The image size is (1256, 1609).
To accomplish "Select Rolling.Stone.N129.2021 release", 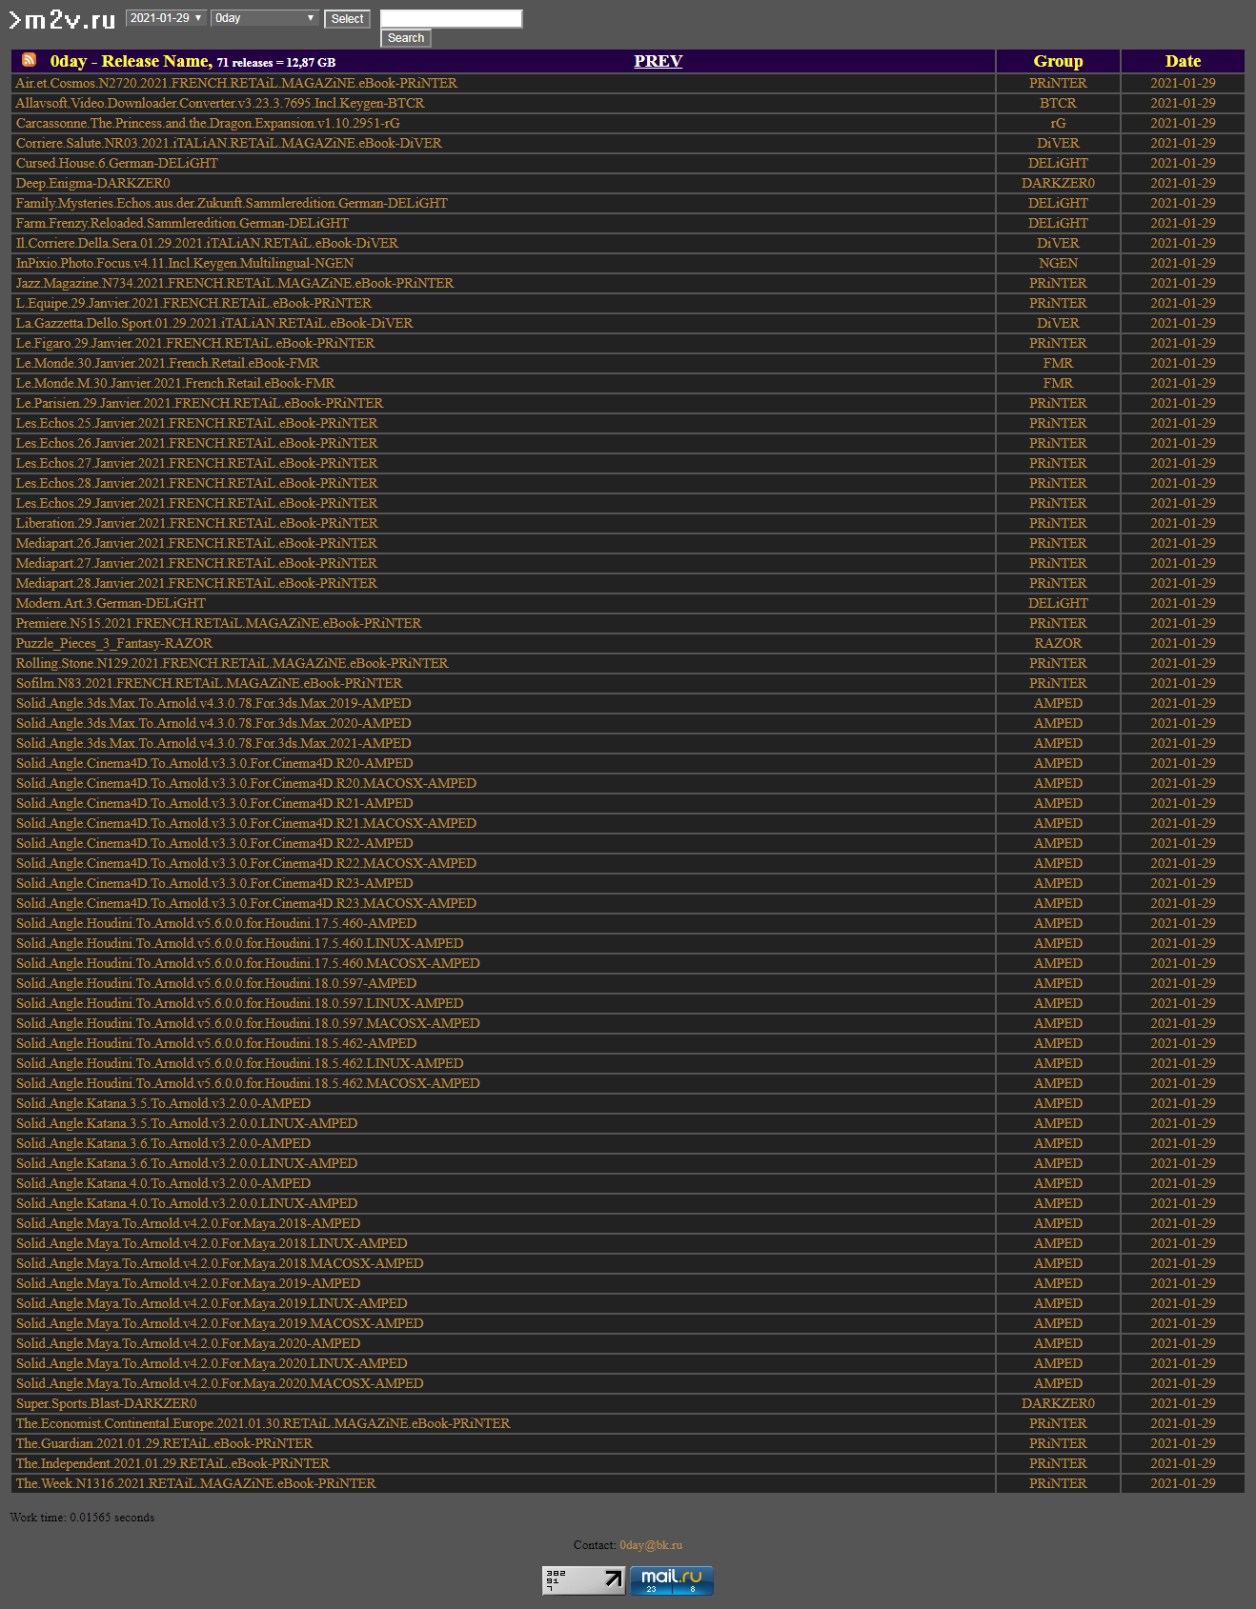I will [232, 663].
